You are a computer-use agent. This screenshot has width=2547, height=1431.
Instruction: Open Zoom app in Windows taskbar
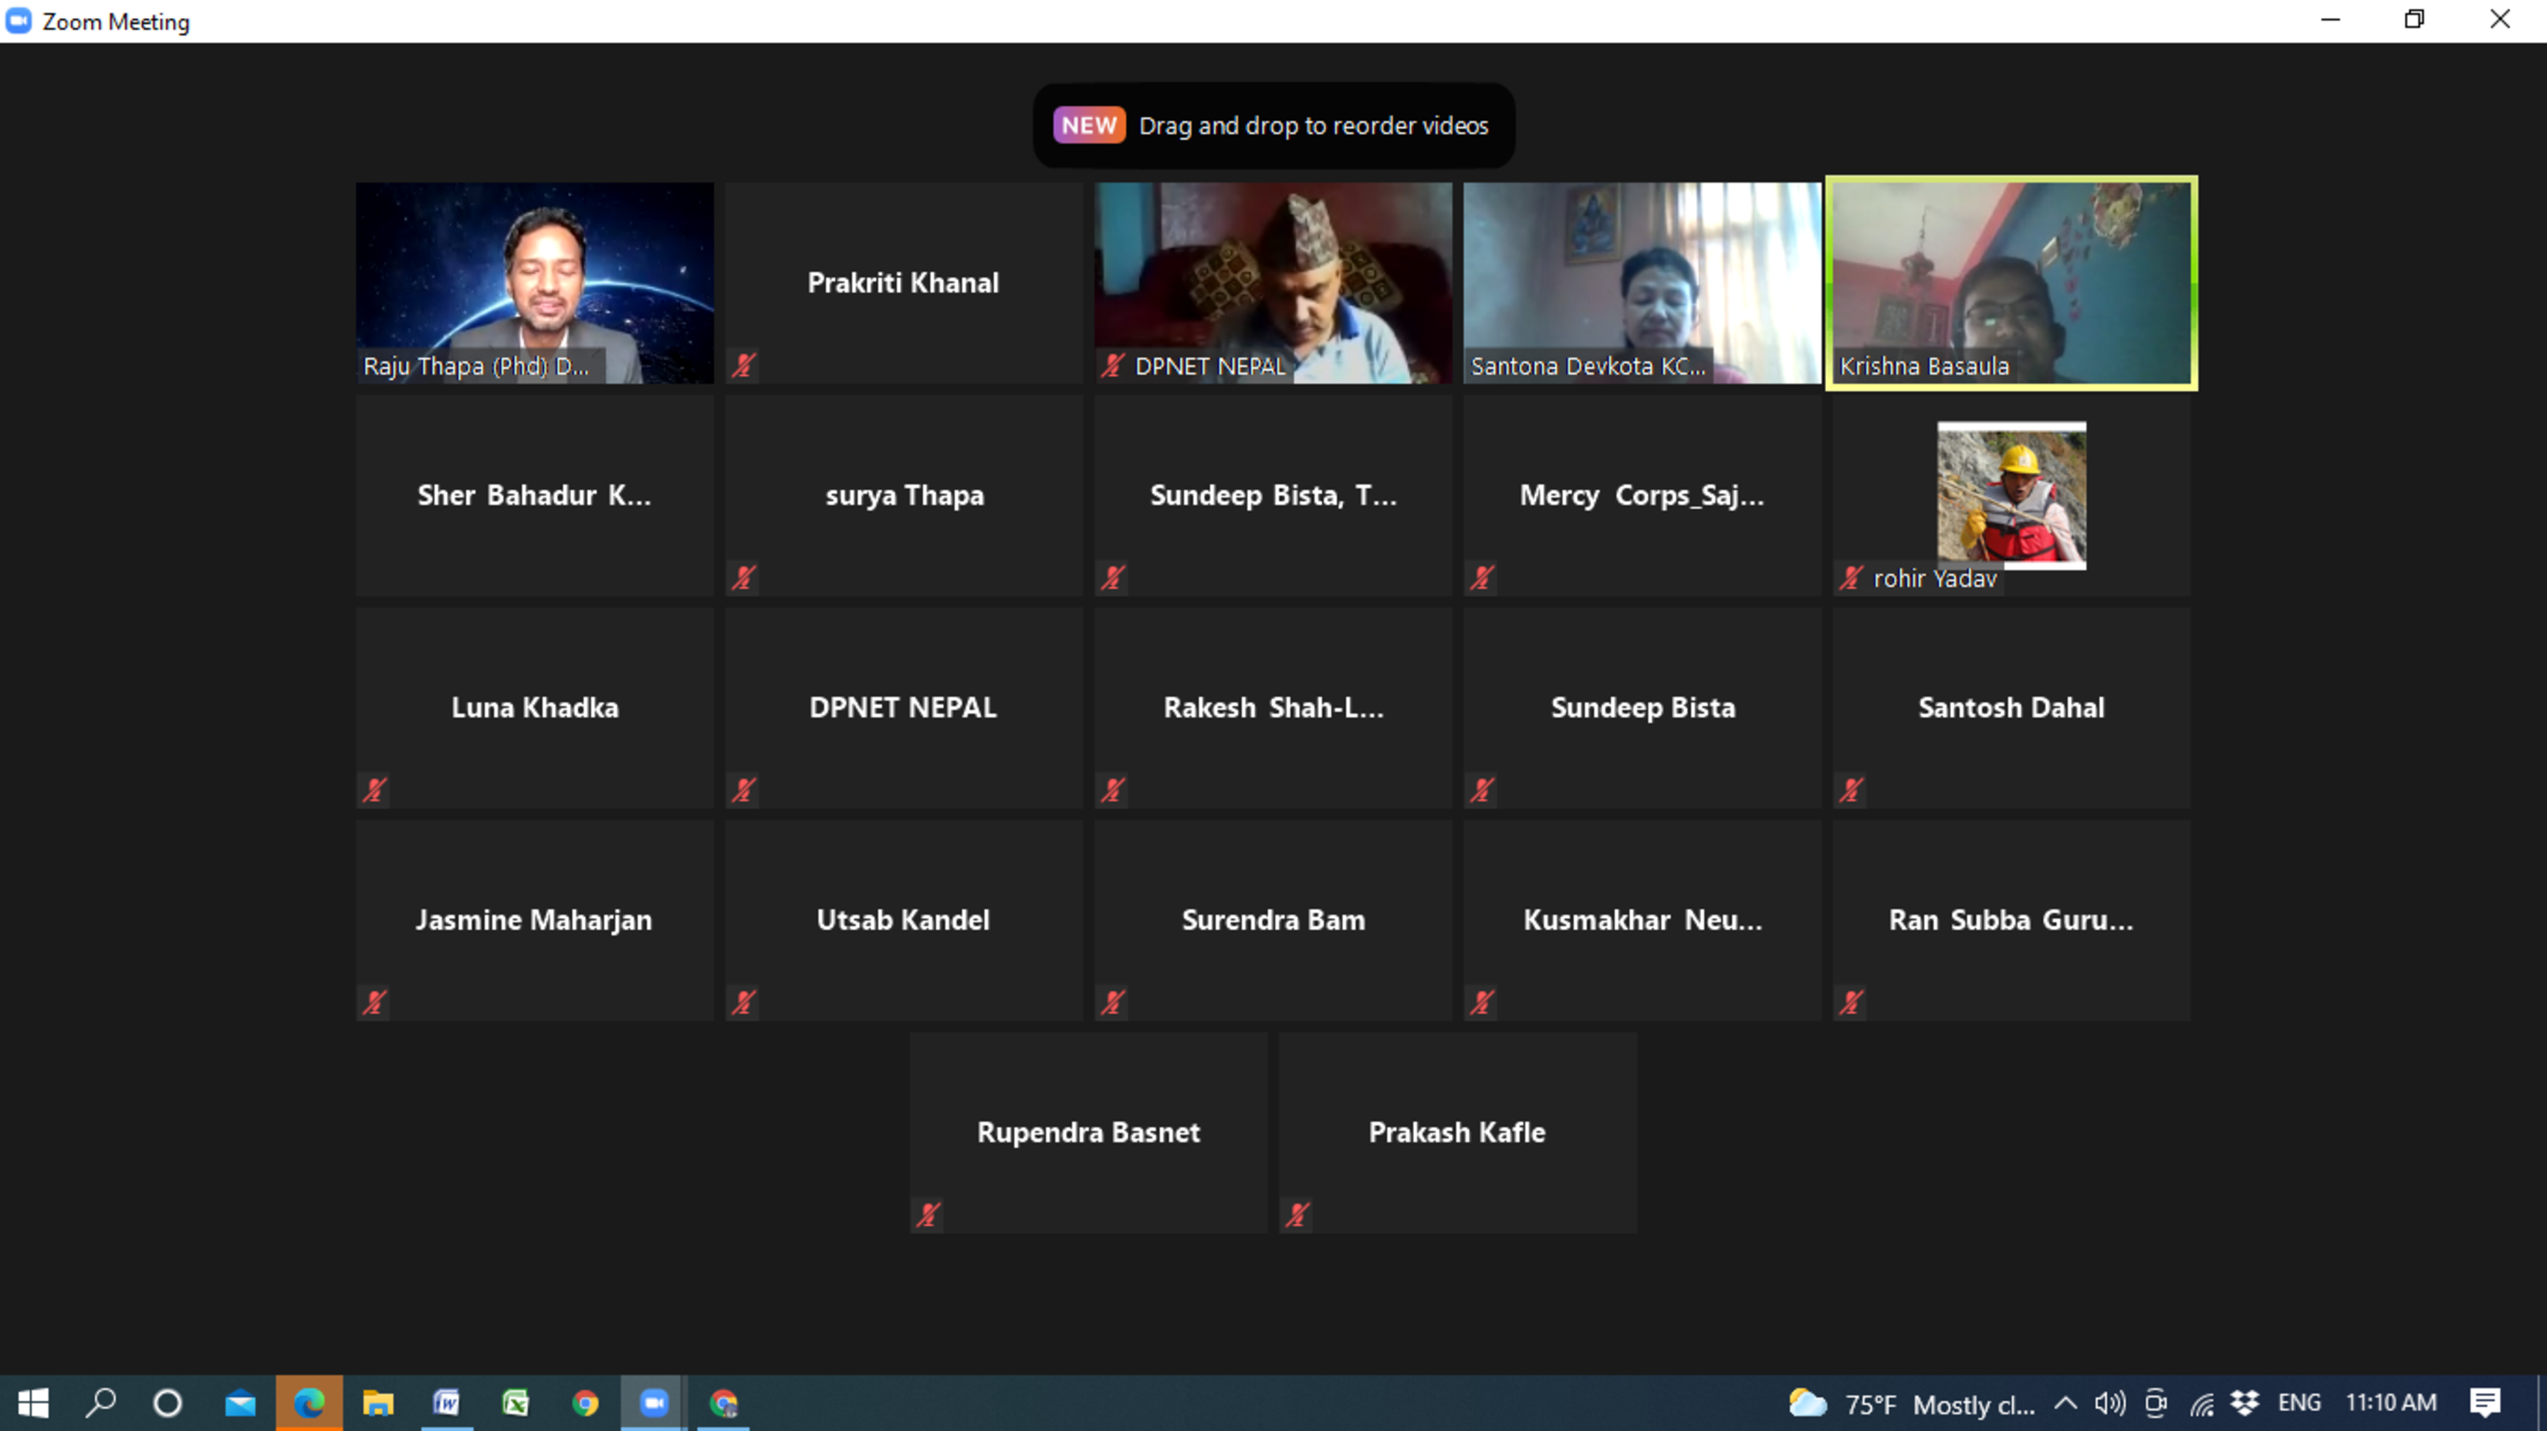coord(654,1402)
